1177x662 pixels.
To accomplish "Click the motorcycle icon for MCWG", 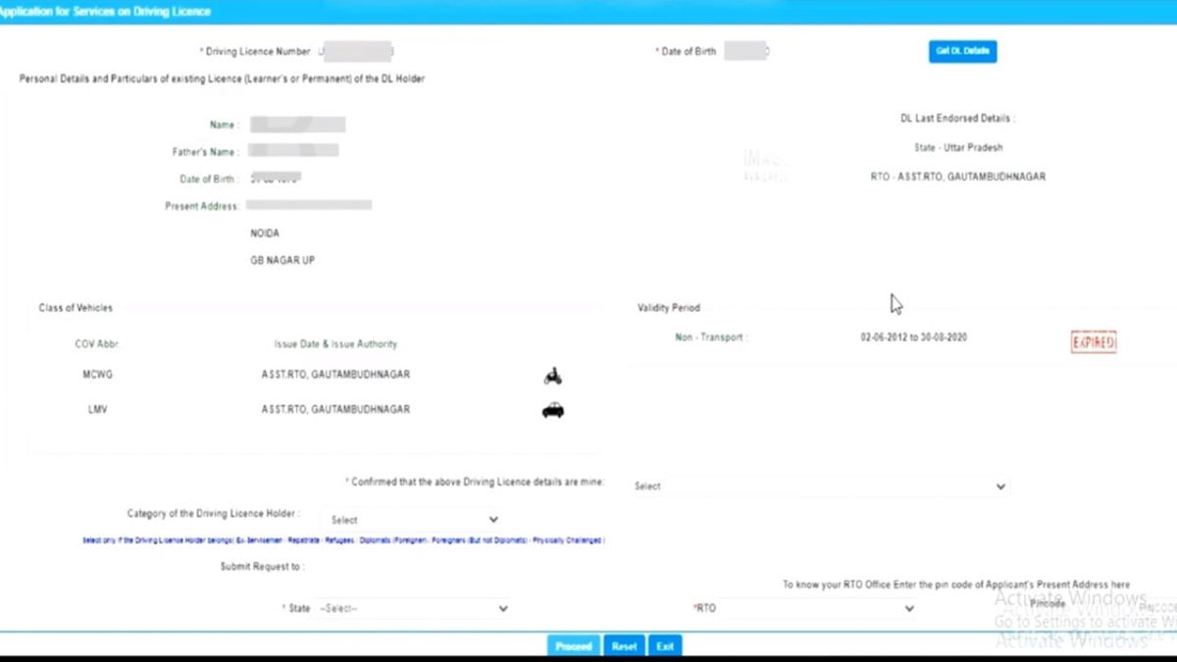I will pos(552,376).
